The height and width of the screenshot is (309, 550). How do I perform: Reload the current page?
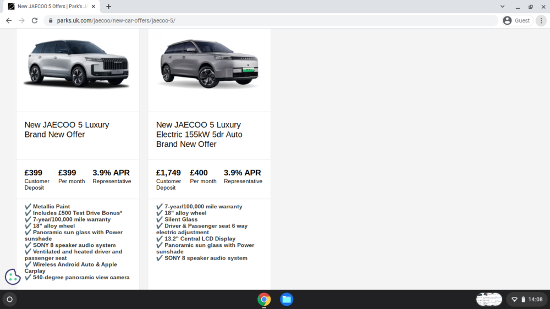point(34,21)
